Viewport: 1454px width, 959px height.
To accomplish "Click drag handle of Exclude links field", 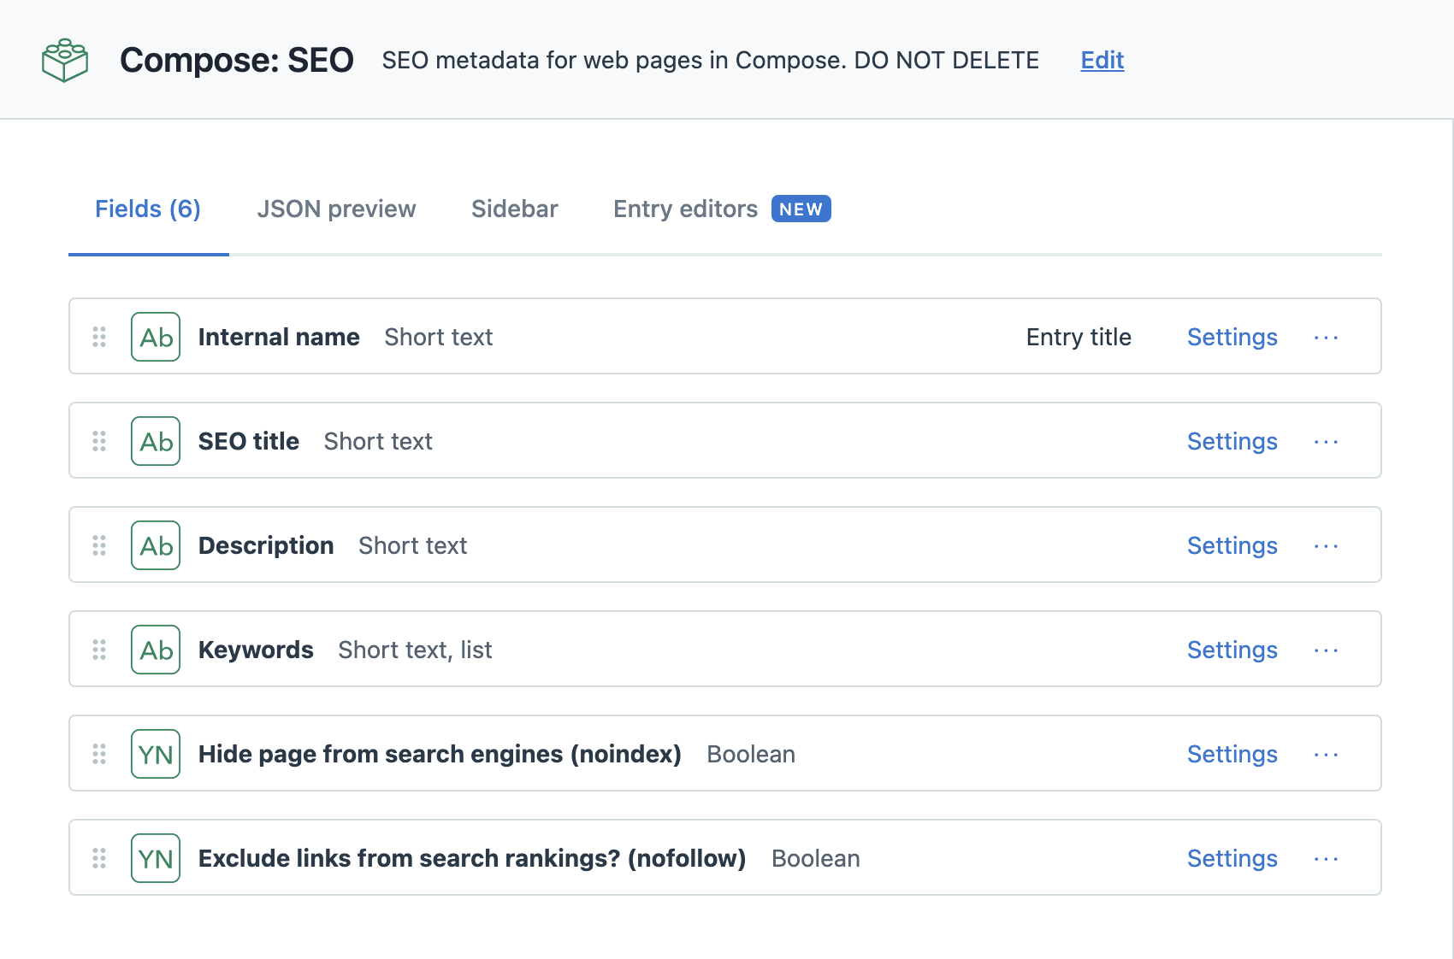I will click(99, 858).
